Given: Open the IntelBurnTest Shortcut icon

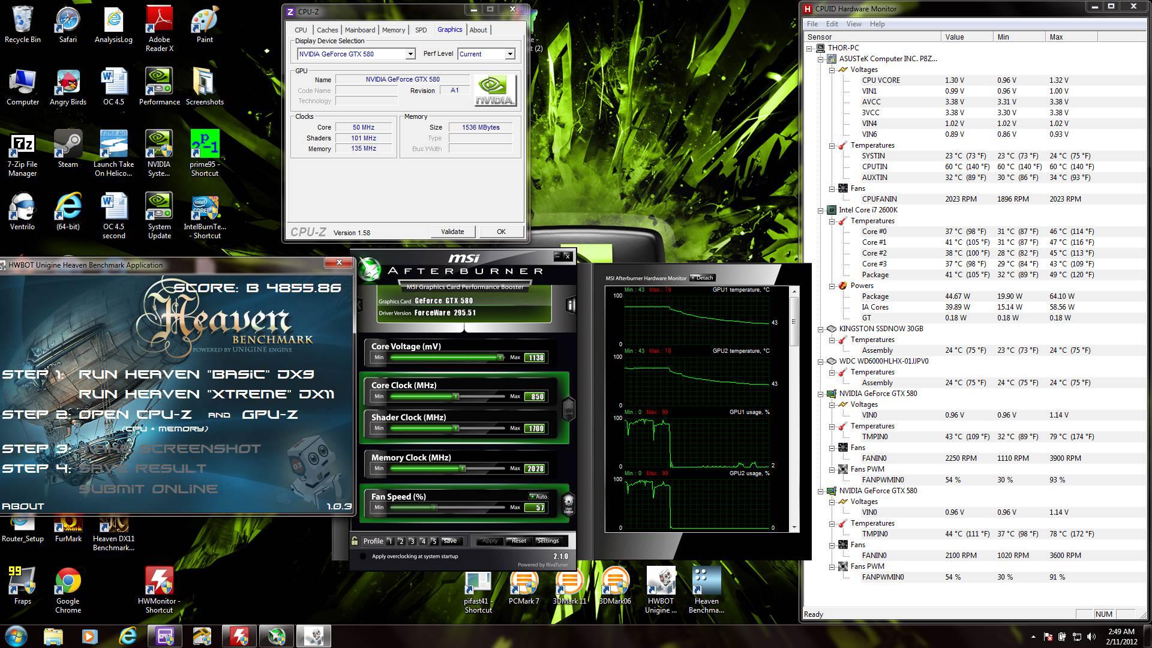Looking at the screenshot, I should [x=205, y=216].
